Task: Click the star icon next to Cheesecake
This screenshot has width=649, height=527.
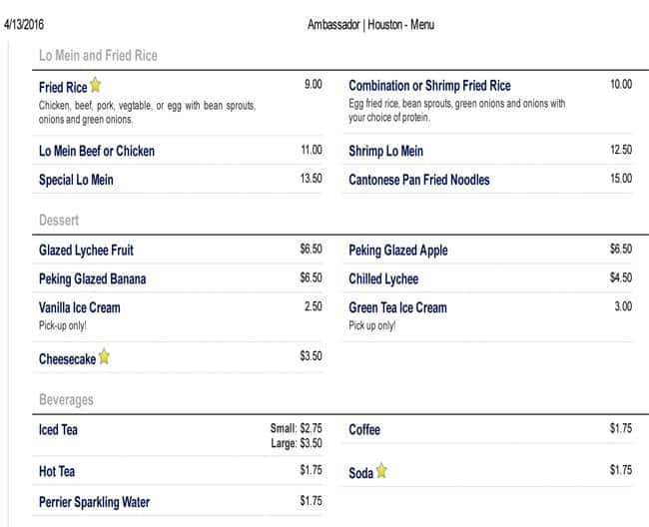Action: [x=104, y=357]
